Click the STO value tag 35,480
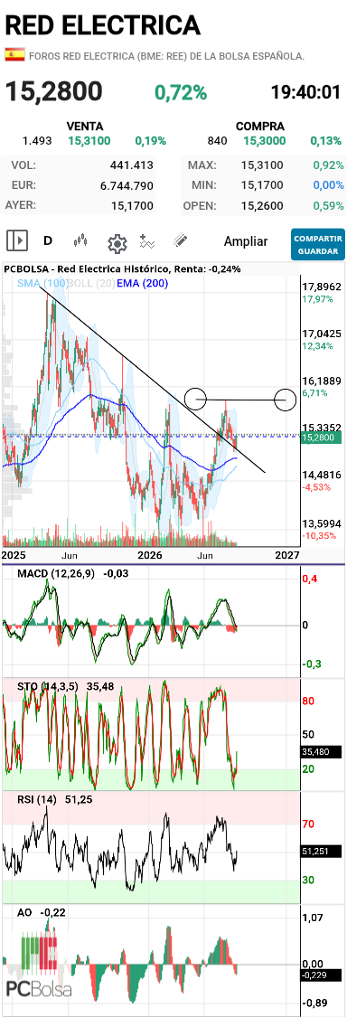 coord(322,752)
